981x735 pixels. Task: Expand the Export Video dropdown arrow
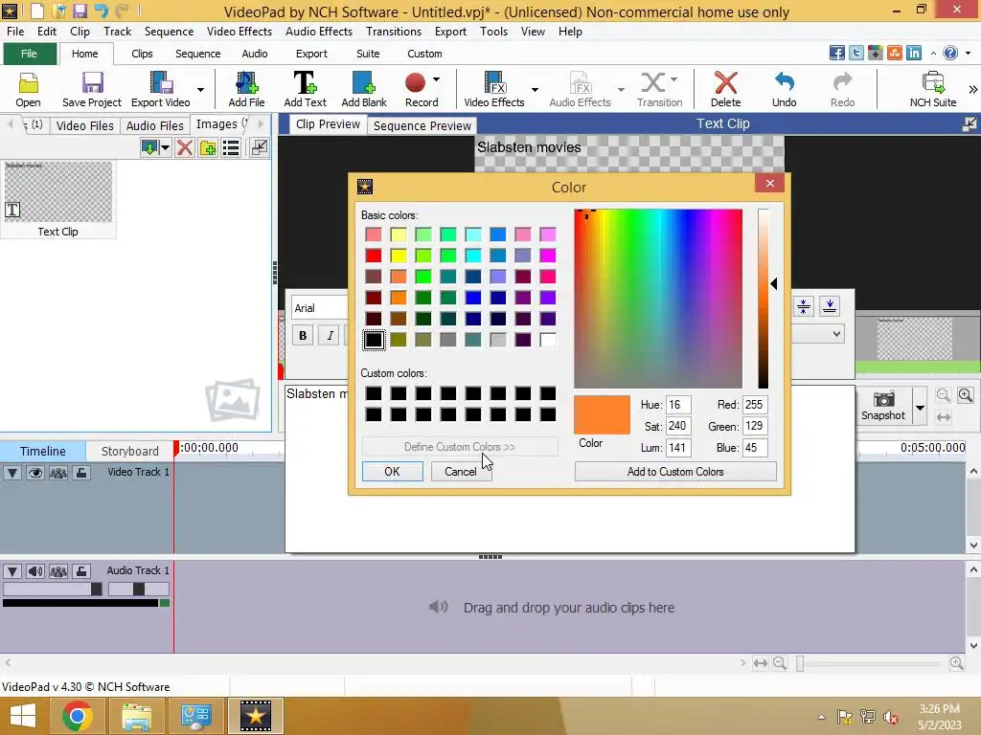pyautogui.click(x=200, y=89)
